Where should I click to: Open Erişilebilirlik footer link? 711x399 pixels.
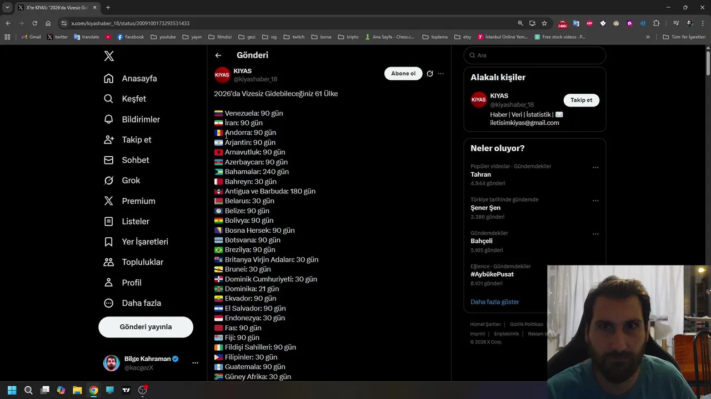[507, 334]
